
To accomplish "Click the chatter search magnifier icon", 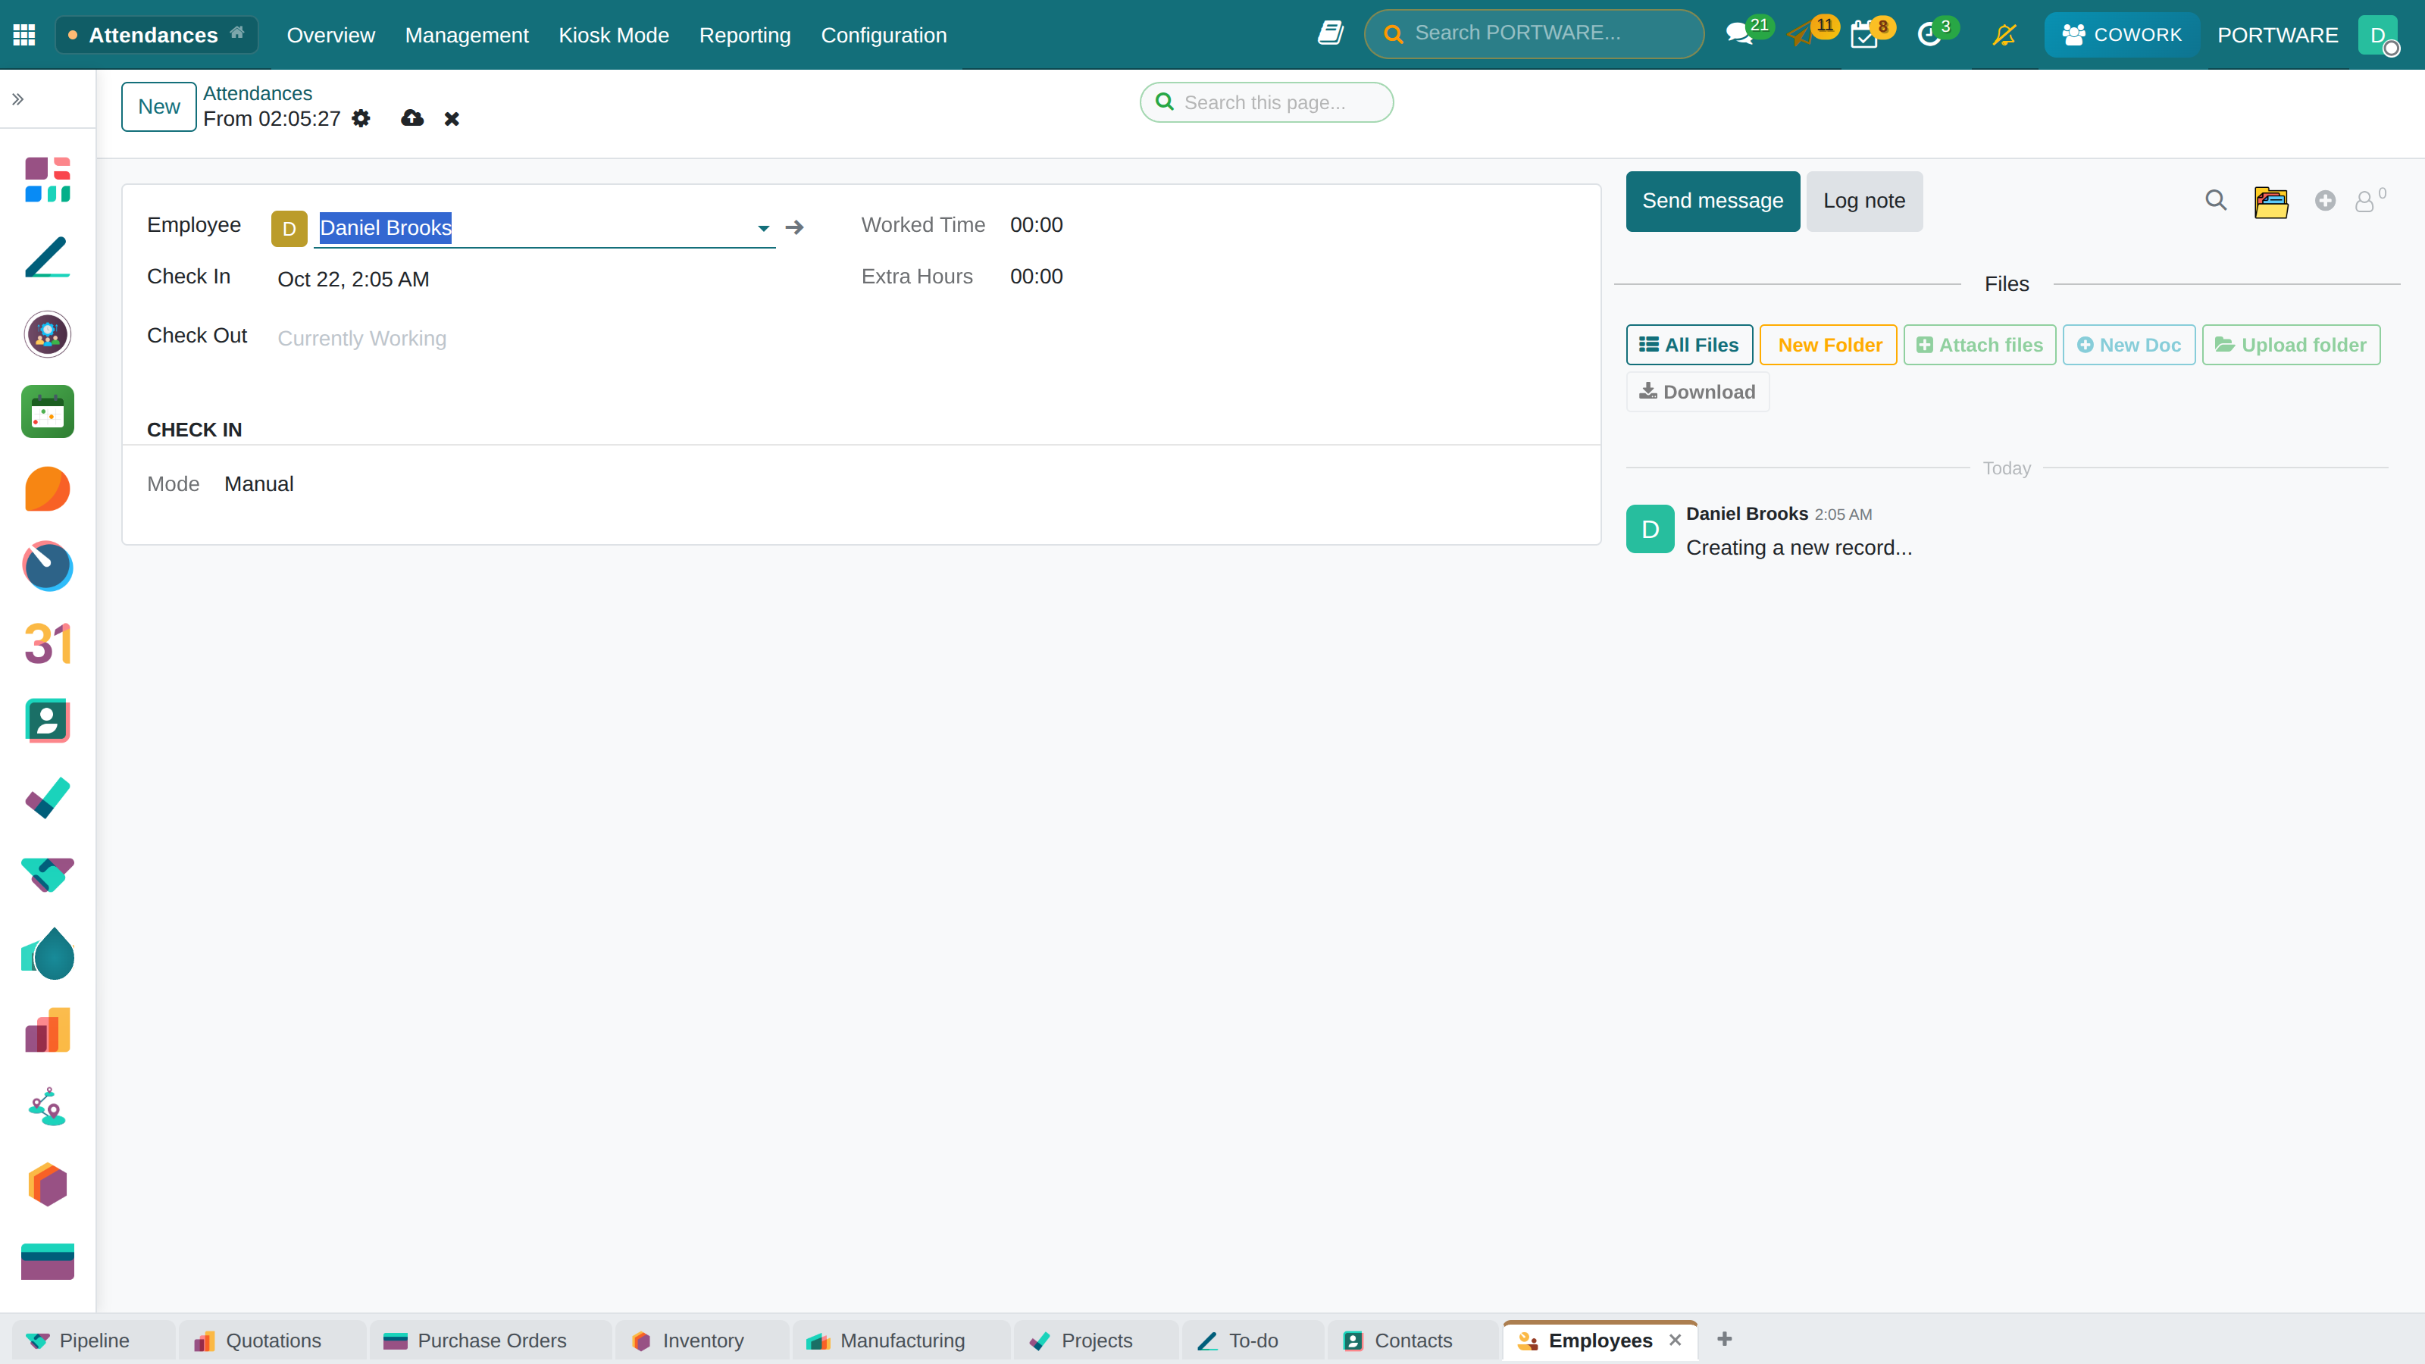I will (2216, 201).
